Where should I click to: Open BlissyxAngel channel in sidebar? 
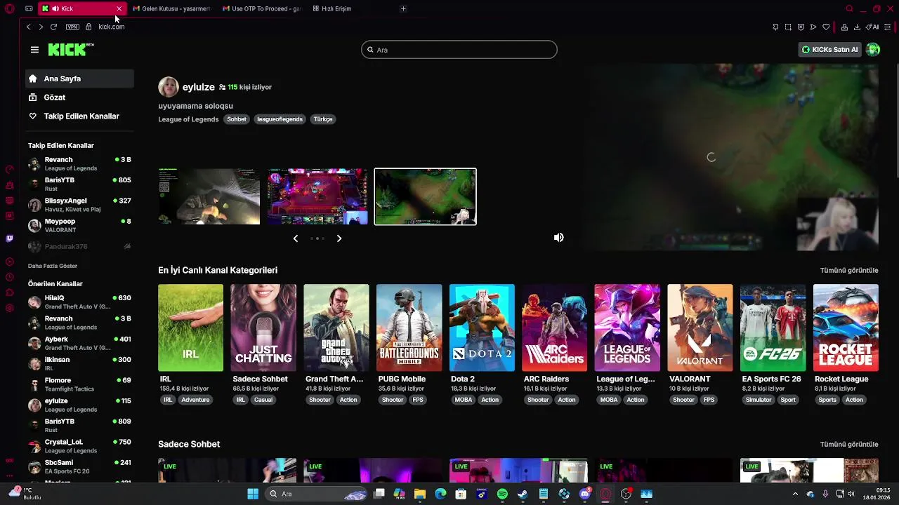pos(79,205)
